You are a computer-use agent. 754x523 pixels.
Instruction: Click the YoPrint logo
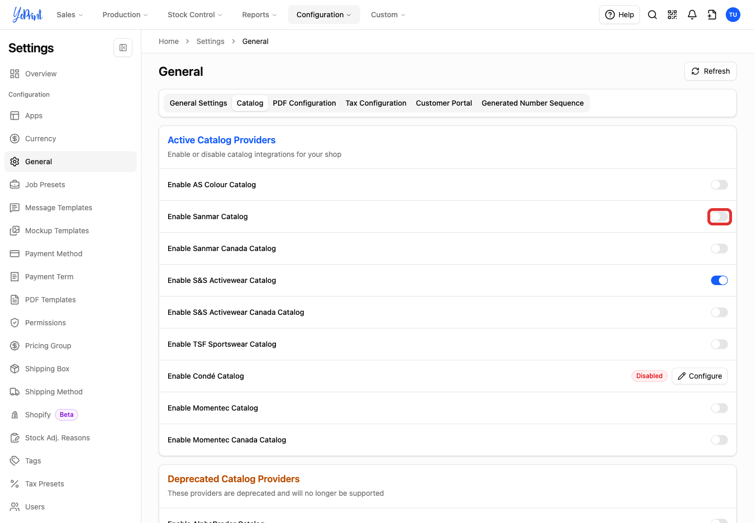(28, 15)
